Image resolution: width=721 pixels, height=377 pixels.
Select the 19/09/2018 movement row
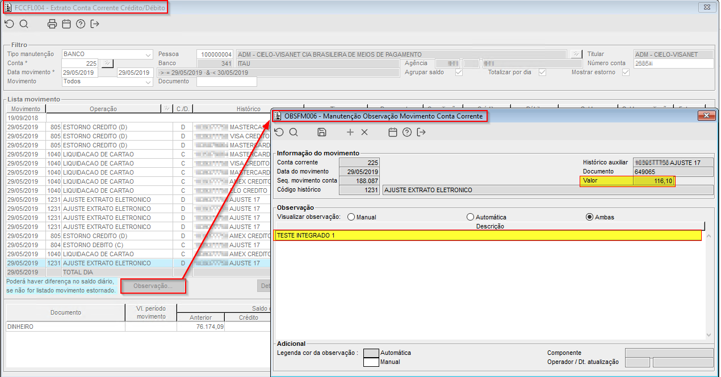[139, 118]
